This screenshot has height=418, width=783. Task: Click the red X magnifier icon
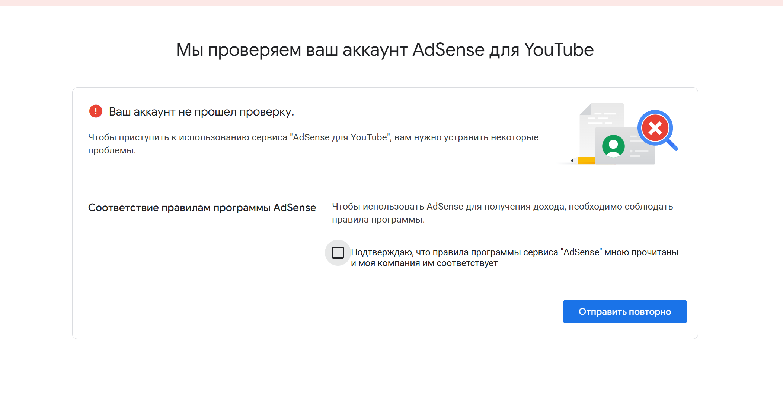[655, 128]
